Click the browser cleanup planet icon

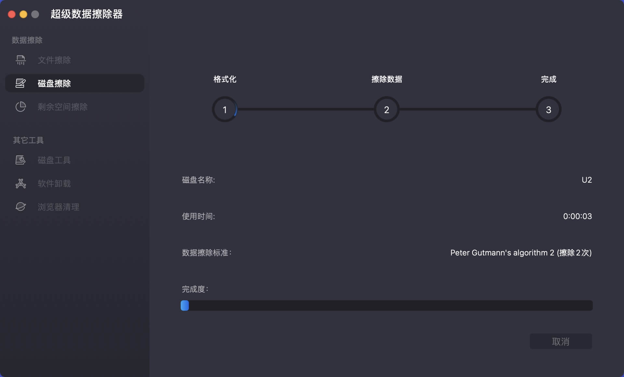point(20,207)
